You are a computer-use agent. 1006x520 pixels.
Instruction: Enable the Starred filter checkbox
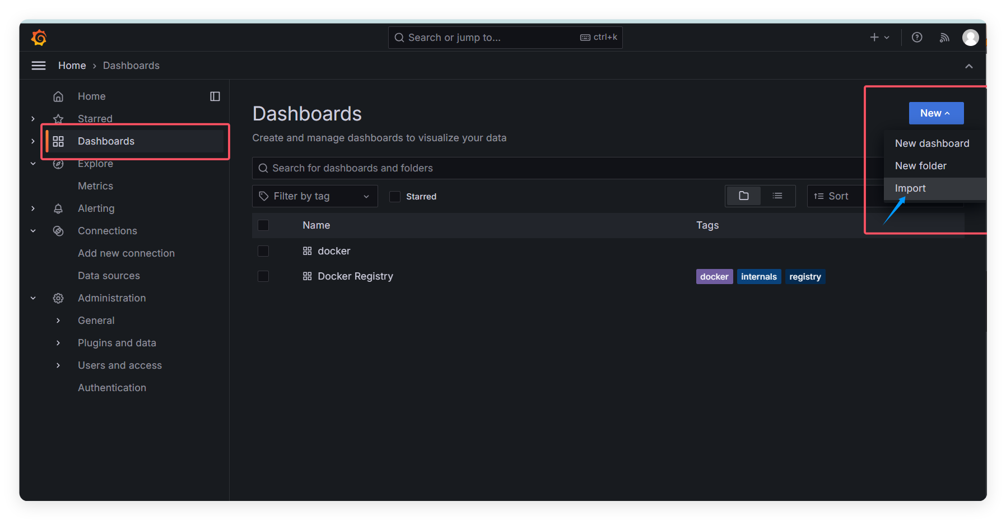pos(395,197)
